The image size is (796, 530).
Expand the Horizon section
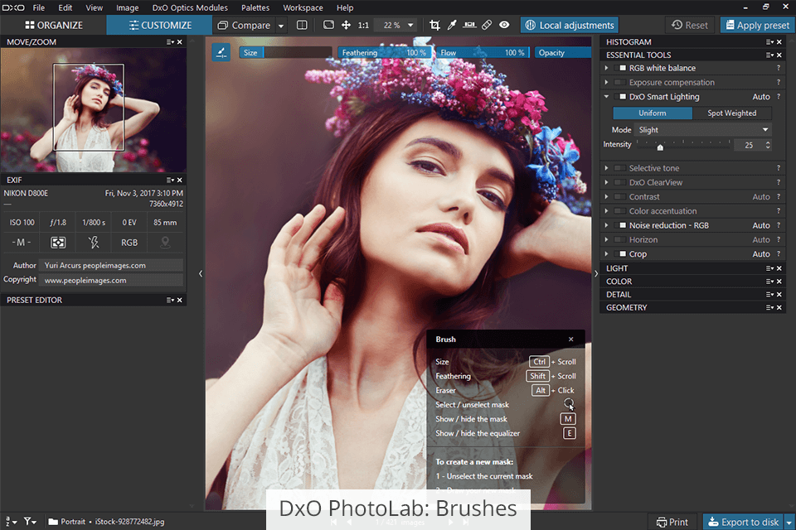606,239
